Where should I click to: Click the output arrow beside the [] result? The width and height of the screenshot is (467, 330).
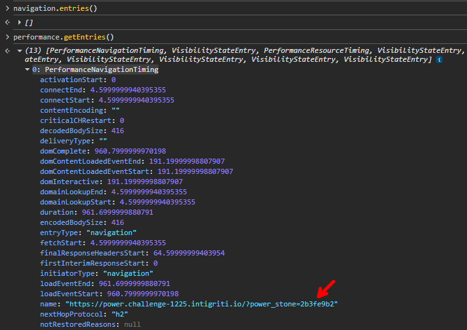click(x=8, y=22)
